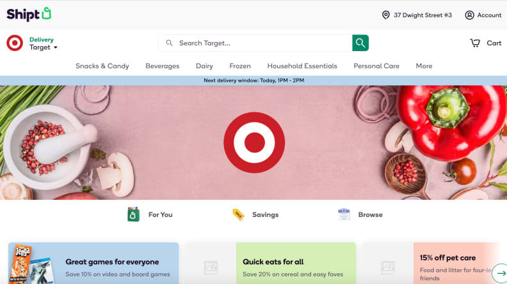
Task: Open the shopping cart icon
Action: 475,43
